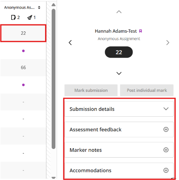Select the mark cell showing 66
179x180 pixels.
[x=23, y=67]
